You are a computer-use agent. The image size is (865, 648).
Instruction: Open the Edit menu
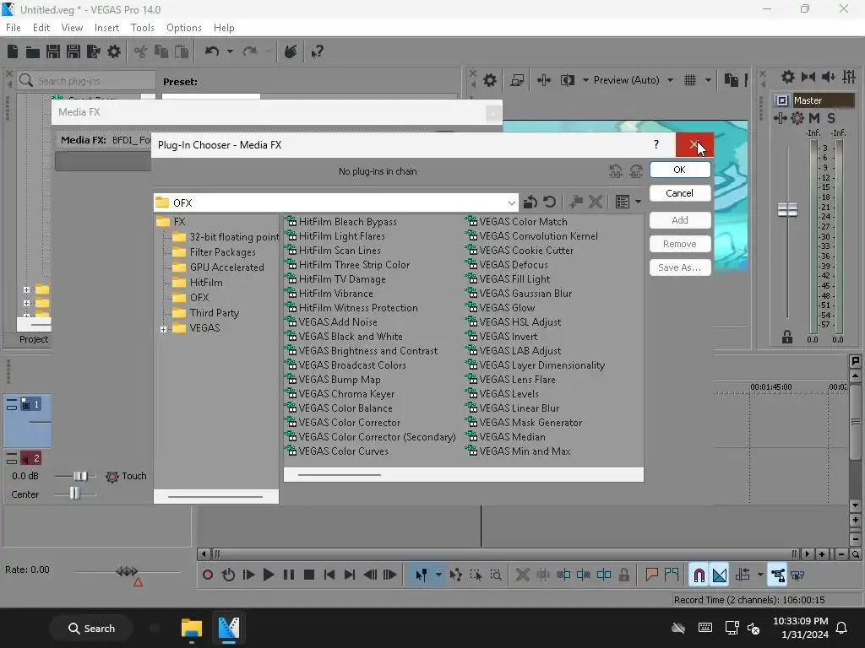(x=41, y=28)
